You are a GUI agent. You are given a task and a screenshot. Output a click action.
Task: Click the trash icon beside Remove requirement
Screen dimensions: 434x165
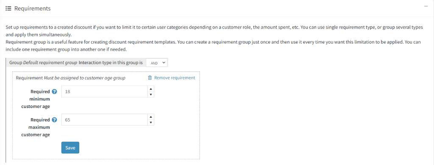pyautogui.click(x=150, y=78)
